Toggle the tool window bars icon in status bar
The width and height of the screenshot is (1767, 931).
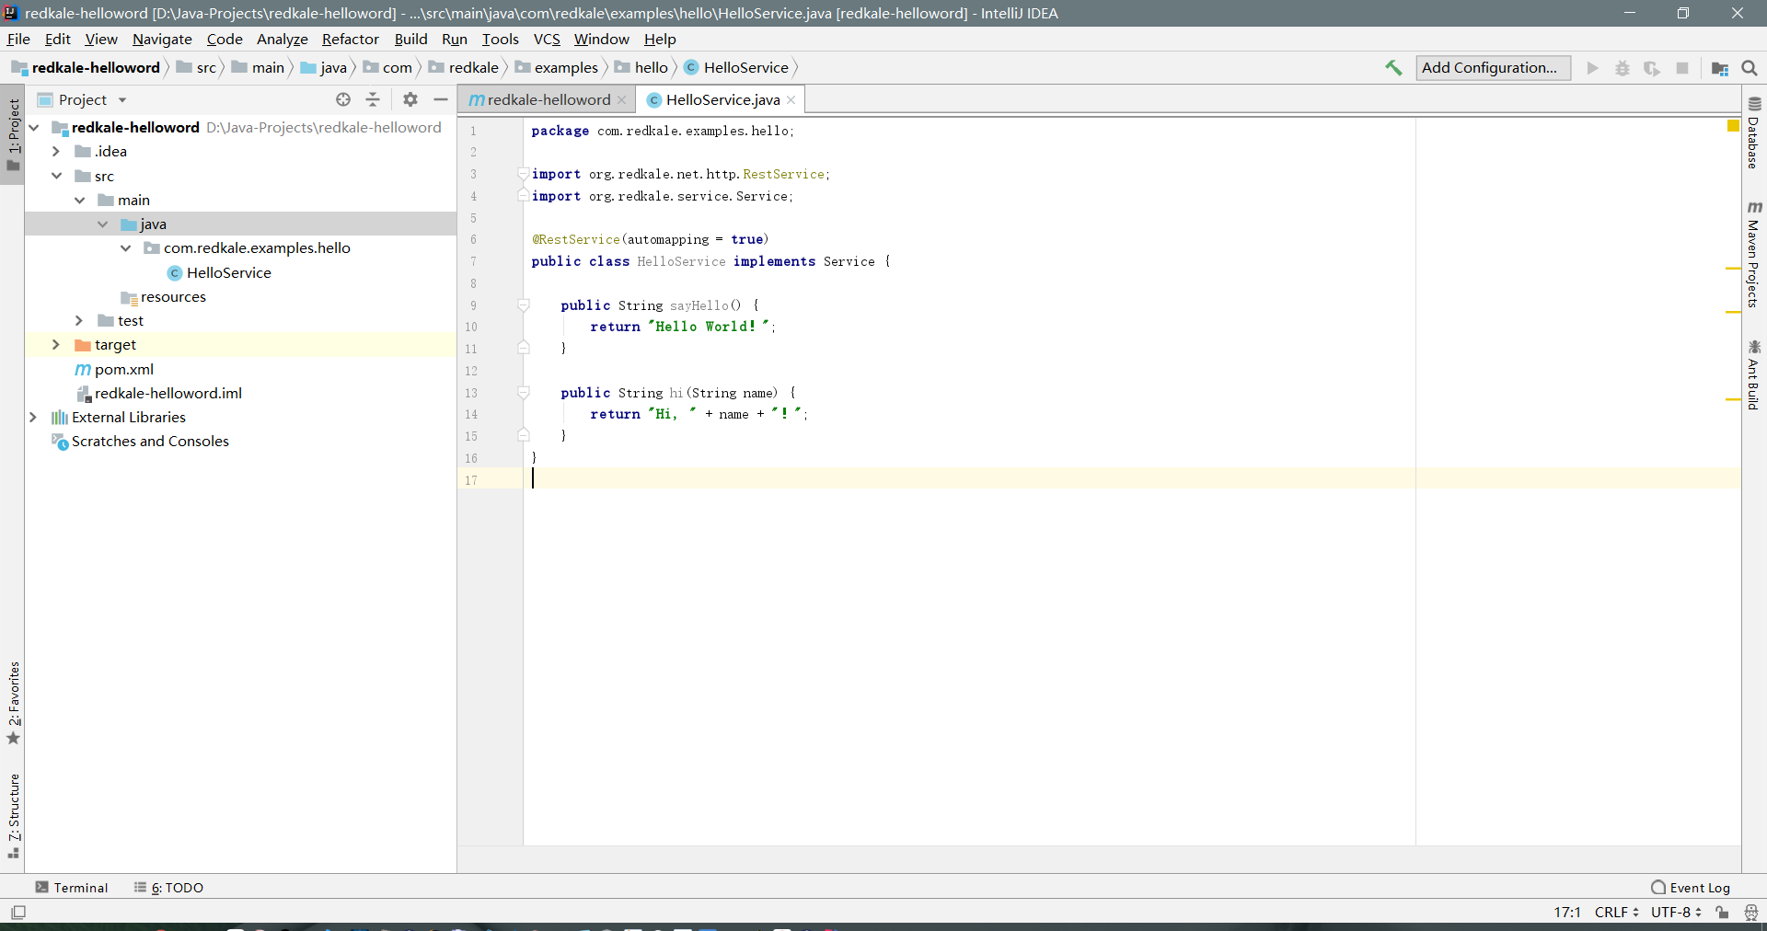point(18,913)
